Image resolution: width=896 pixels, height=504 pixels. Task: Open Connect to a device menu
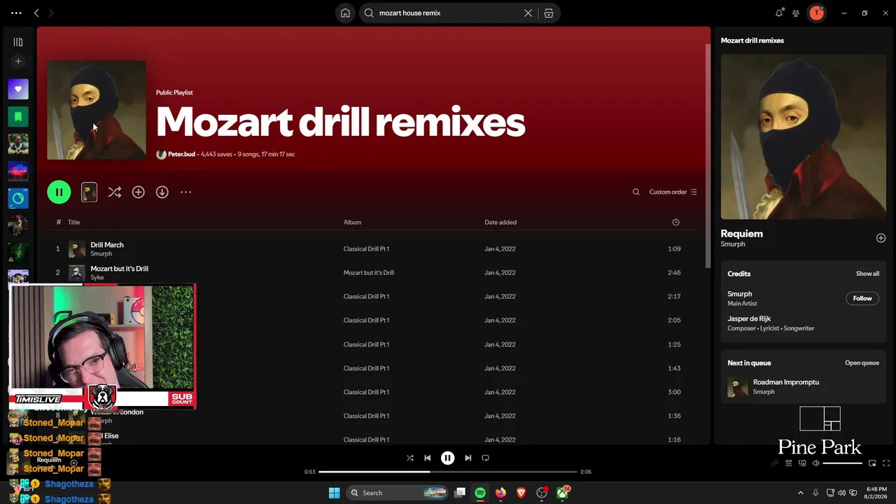[x=802, y=463]
